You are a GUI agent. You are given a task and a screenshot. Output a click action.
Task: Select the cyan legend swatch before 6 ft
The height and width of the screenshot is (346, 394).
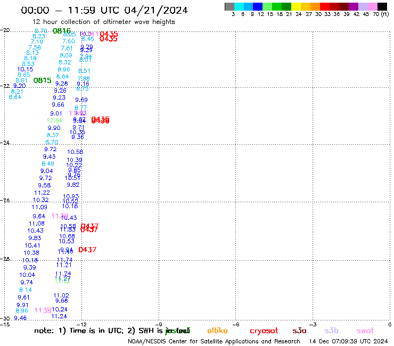(239, 6)
